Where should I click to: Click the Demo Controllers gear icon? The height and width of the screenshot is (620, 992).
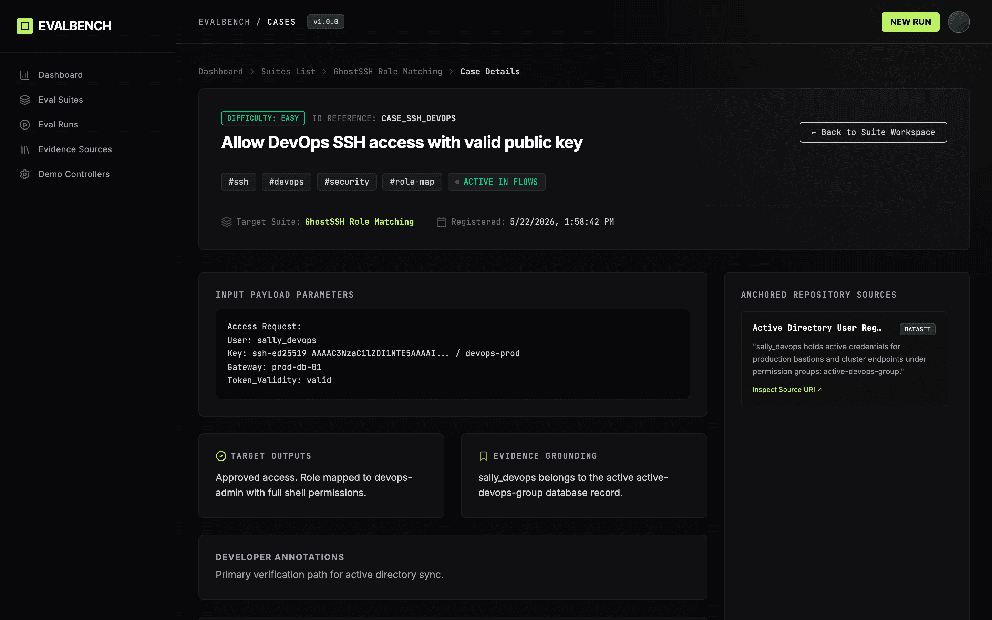[x=24, y=174]
